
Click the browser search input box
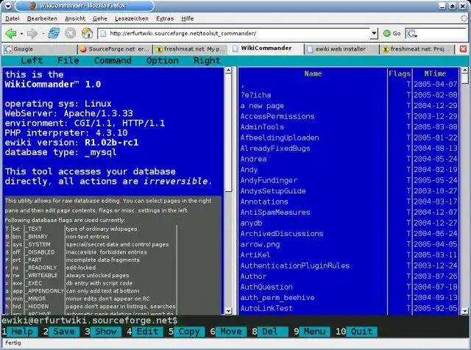442,34
